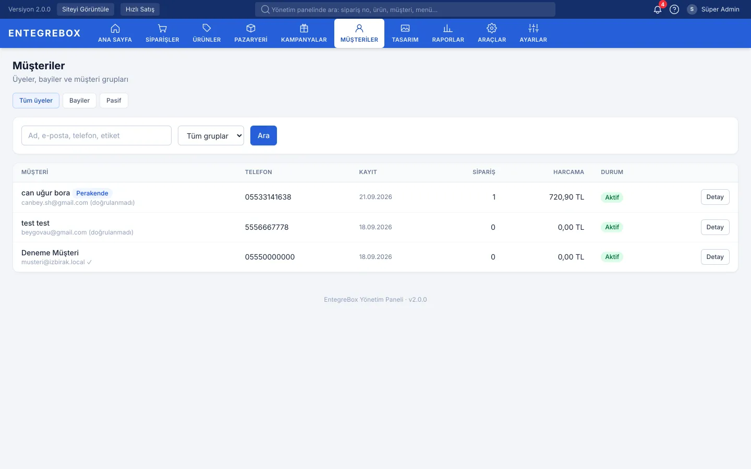The image size is (751, 469).
Task: Click the Hızlı Satış button
Action: [x=140, y=9]
